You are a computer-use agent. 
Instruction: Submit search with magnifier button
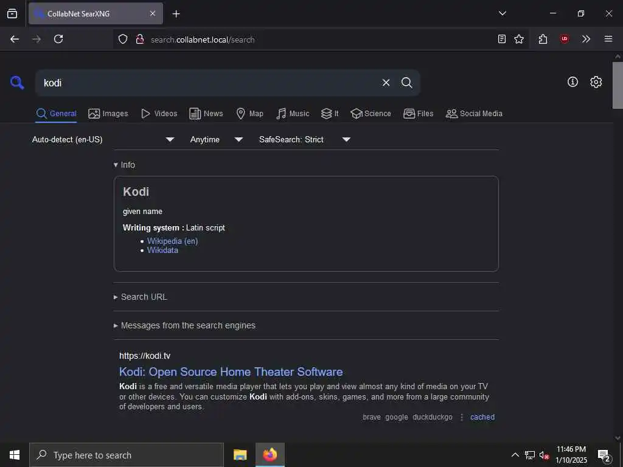[406, 83]
